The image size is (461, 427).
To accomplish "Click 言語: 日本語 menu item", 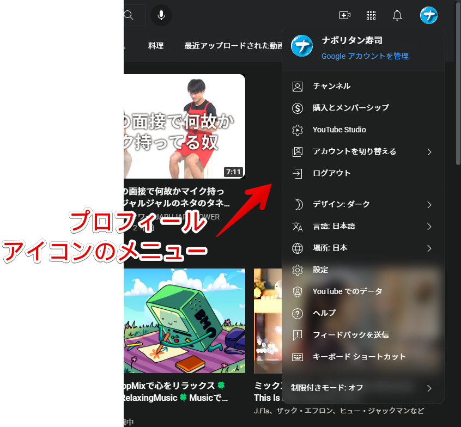I will point(363,226).
